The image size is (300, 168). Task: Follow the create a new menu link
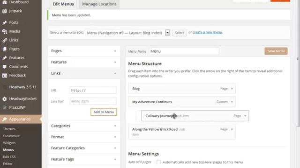pyautogui.click(x=207, y=32)
